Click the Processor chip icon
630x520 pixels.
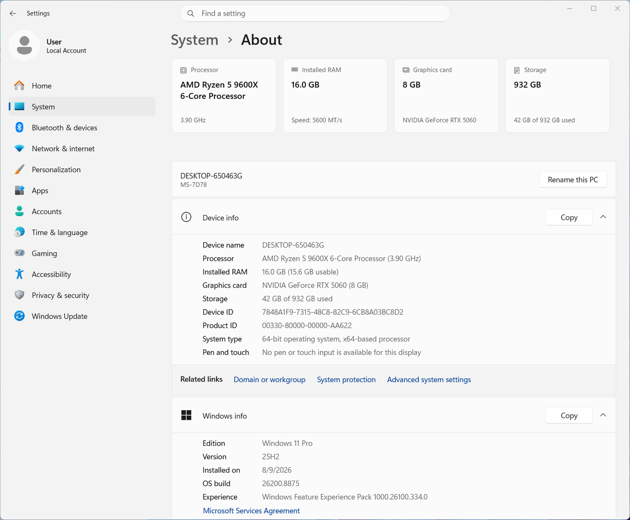184,70
